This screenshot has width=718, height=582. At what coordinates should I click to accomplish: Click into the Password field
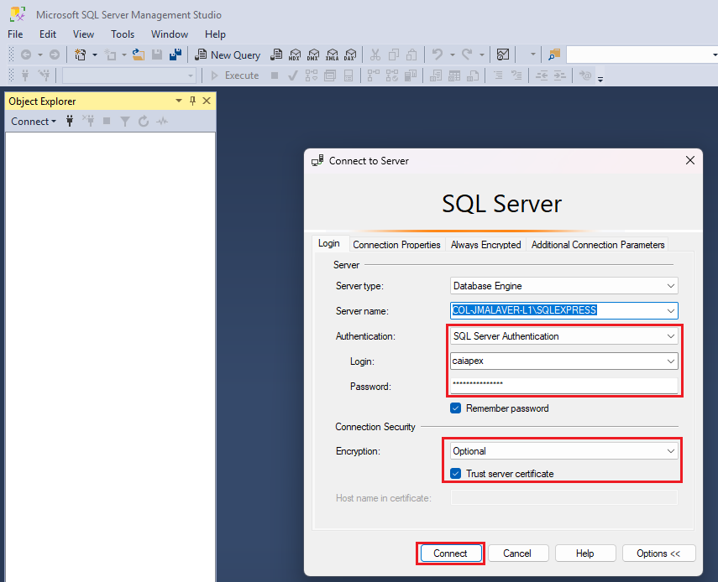563,385
